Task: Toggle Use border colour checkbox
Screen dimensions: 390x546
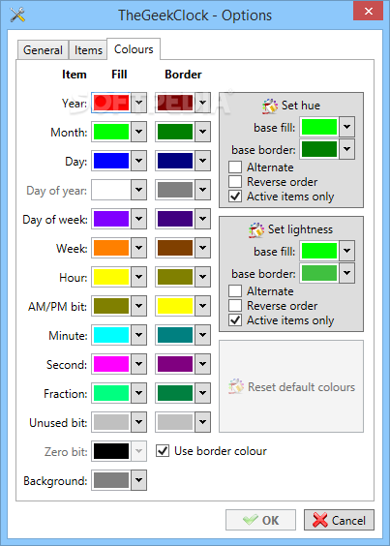Action: click(163, 451)
